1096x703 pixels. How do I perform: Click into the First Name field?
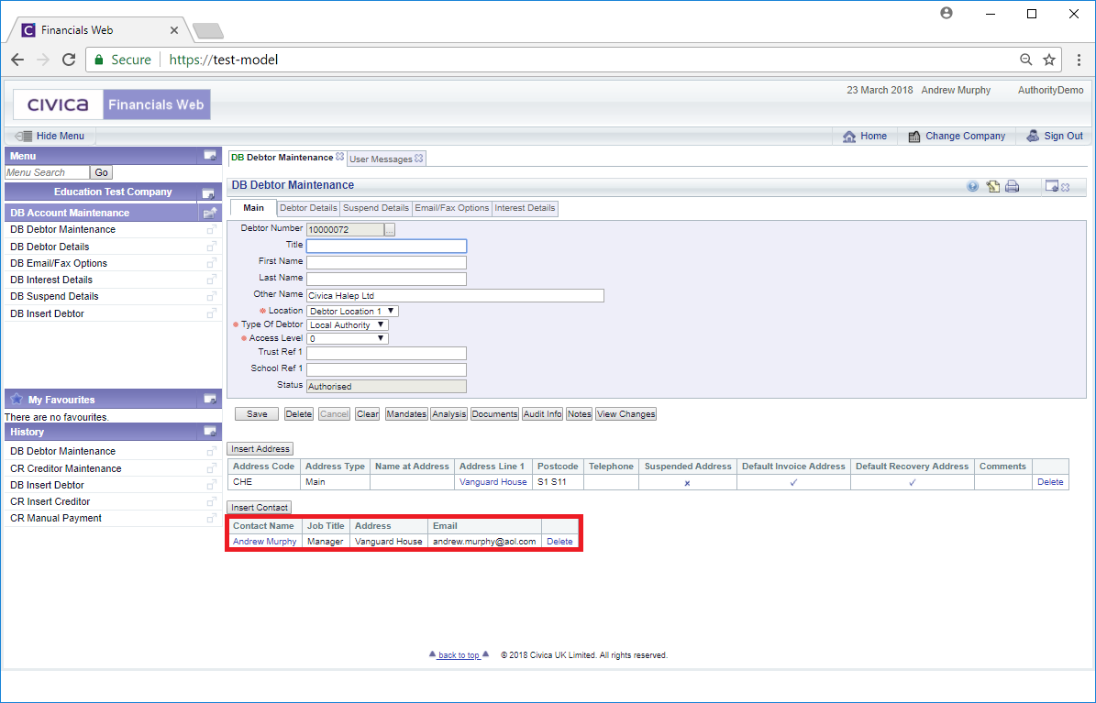point(386,262)
